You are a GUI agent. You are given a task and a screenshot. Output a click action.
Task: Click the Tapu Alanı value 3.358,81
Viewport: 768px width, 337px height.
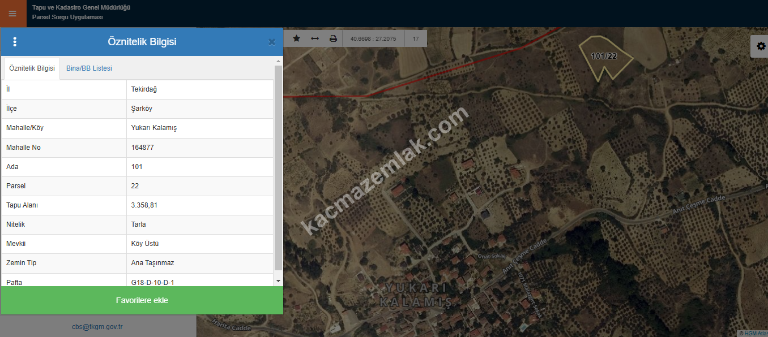144,205
